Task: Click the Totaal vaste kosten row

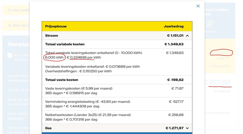Action: point(62,80)
